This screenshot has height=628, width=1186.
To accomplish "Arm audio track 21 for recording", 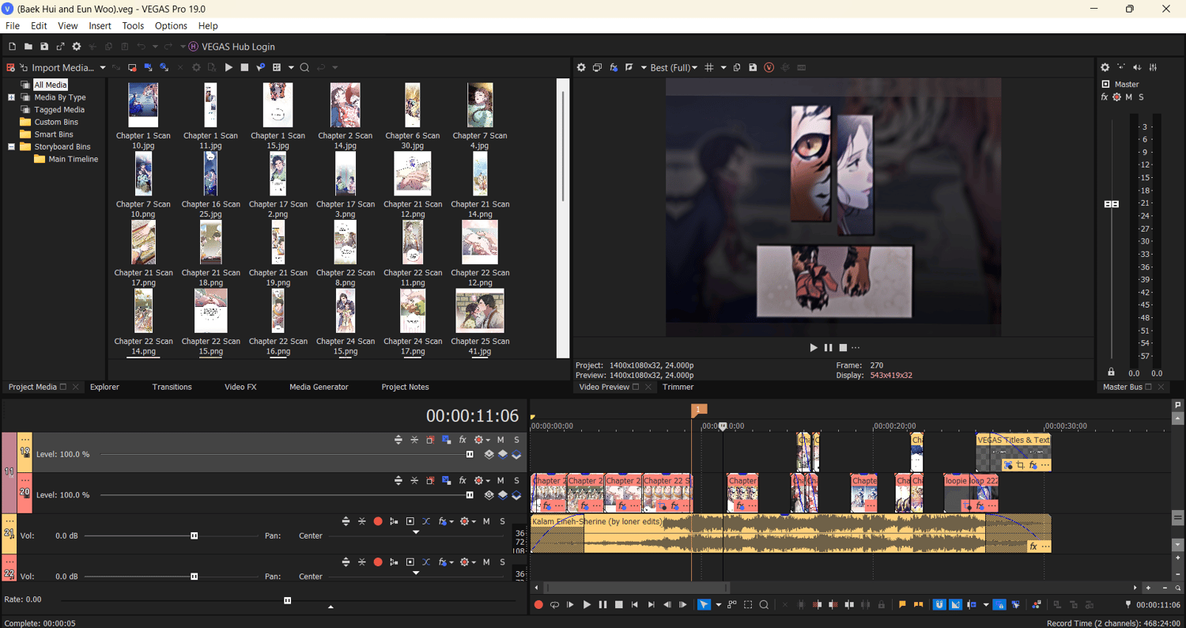I will [378, 521].
